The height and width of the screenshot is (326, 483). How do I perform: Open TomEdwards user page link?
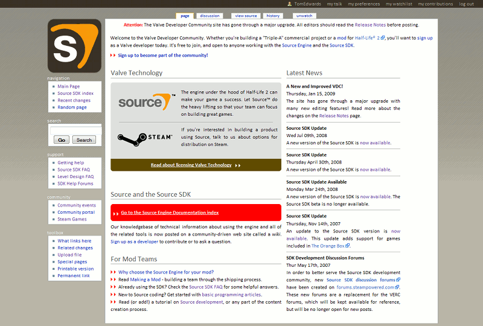click(x=307, y=4)
